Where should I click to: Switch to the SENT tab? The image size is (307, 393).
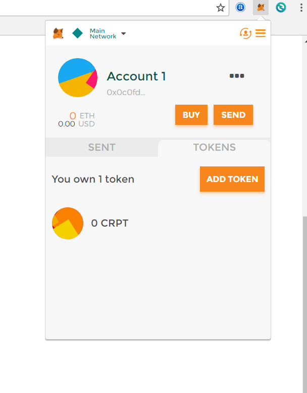[x=102, y=147]
